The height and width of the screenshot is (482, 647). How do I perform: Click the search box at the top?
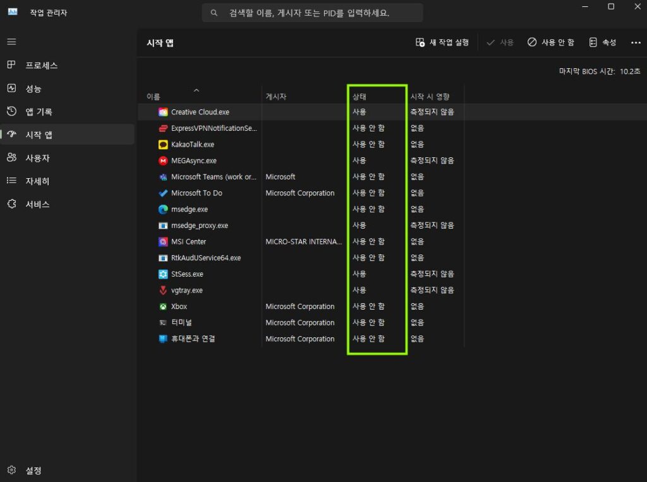tap(312, 13)
